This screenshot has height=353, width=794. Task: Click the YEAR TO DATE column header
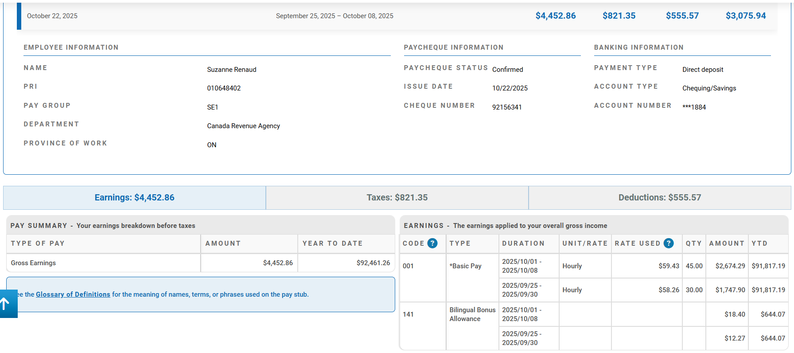[332, 243]
